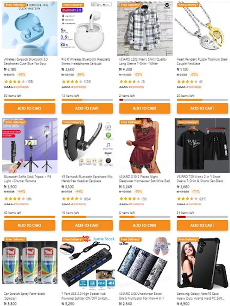This screenshot has height=306, width=230.
Task: Open the 7 Port USB hub image
Action: click(87, 263)
